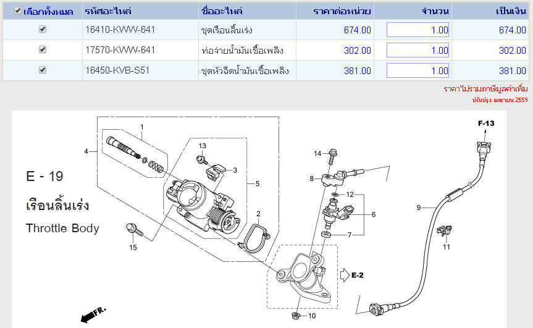Click part number 6 injector label

coord(374,214)
